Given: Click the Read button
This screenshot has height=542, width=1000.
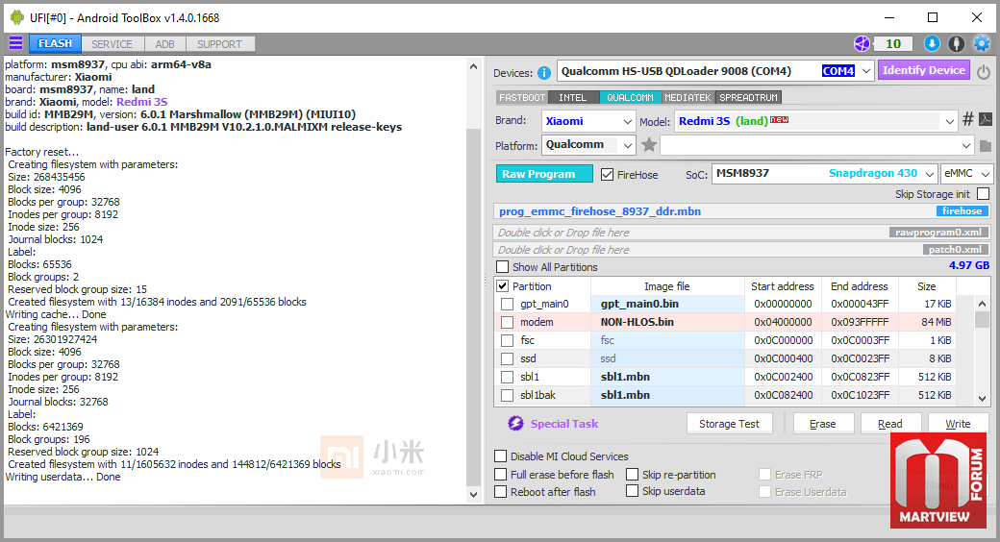Looking at the screenshot, I should 889,424.
